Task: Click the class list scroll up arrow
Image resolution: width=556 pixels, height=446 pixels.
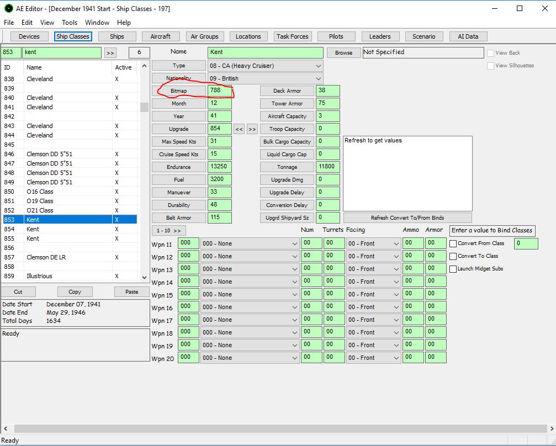Action: pos(144,66)
